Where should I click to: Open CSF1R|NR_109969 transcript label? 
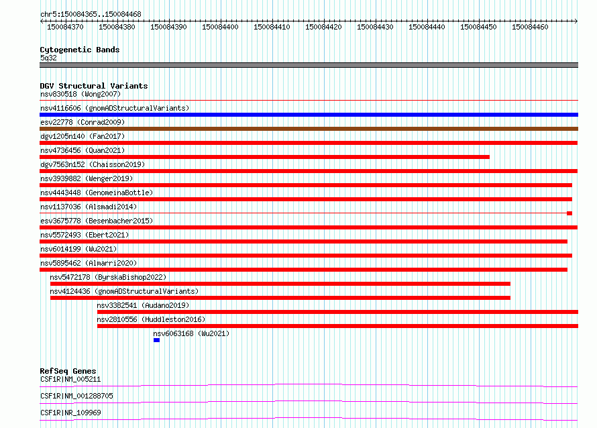point(70,413)
